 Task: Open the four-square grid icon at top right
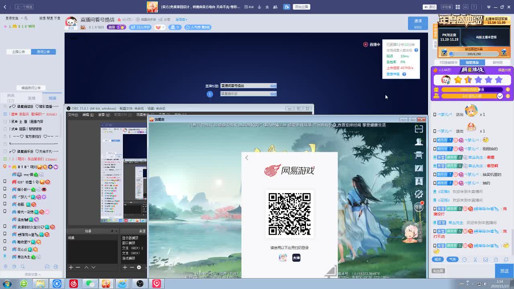(458, 7)
